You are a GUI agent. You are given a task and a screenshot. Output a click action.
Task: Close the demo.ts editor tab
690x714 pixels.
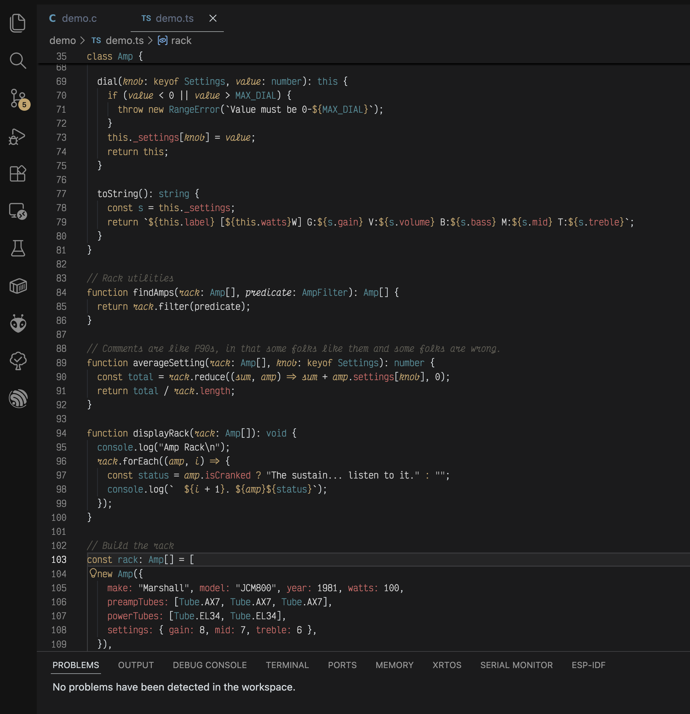(213, 18)
